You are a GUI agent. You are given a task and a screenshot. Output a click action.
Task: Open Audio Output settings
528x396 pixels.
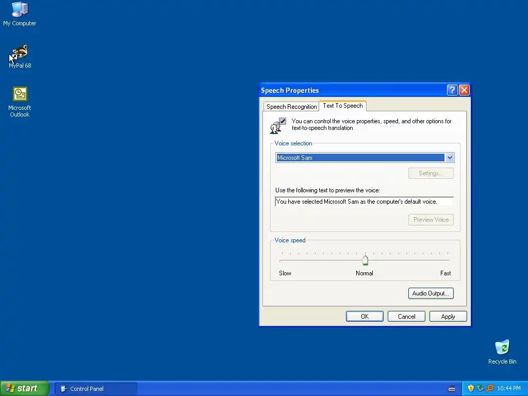431,293
